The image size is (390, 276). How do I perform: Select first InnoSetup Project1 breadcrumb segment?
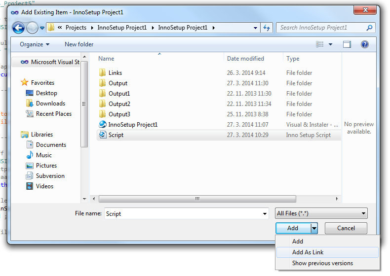(122, 28)
